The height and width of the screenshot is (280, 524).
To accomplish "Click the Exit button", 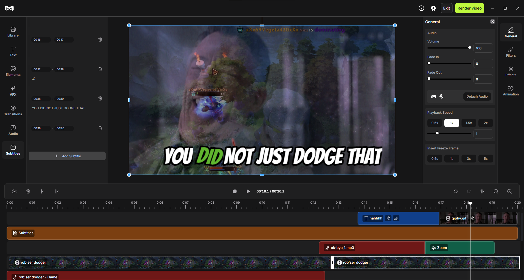I will [x=446, y=8].
